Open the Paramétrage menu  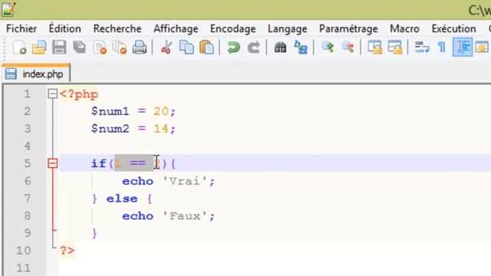coord(348,29)
